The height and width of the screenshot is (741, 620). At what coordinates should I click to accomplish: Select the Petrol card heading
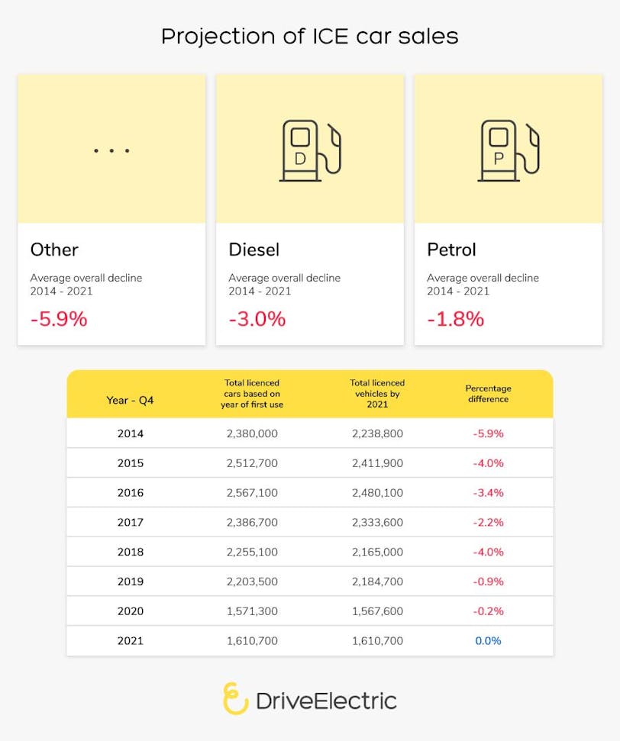pyautogui.click(x=451, y=250)
